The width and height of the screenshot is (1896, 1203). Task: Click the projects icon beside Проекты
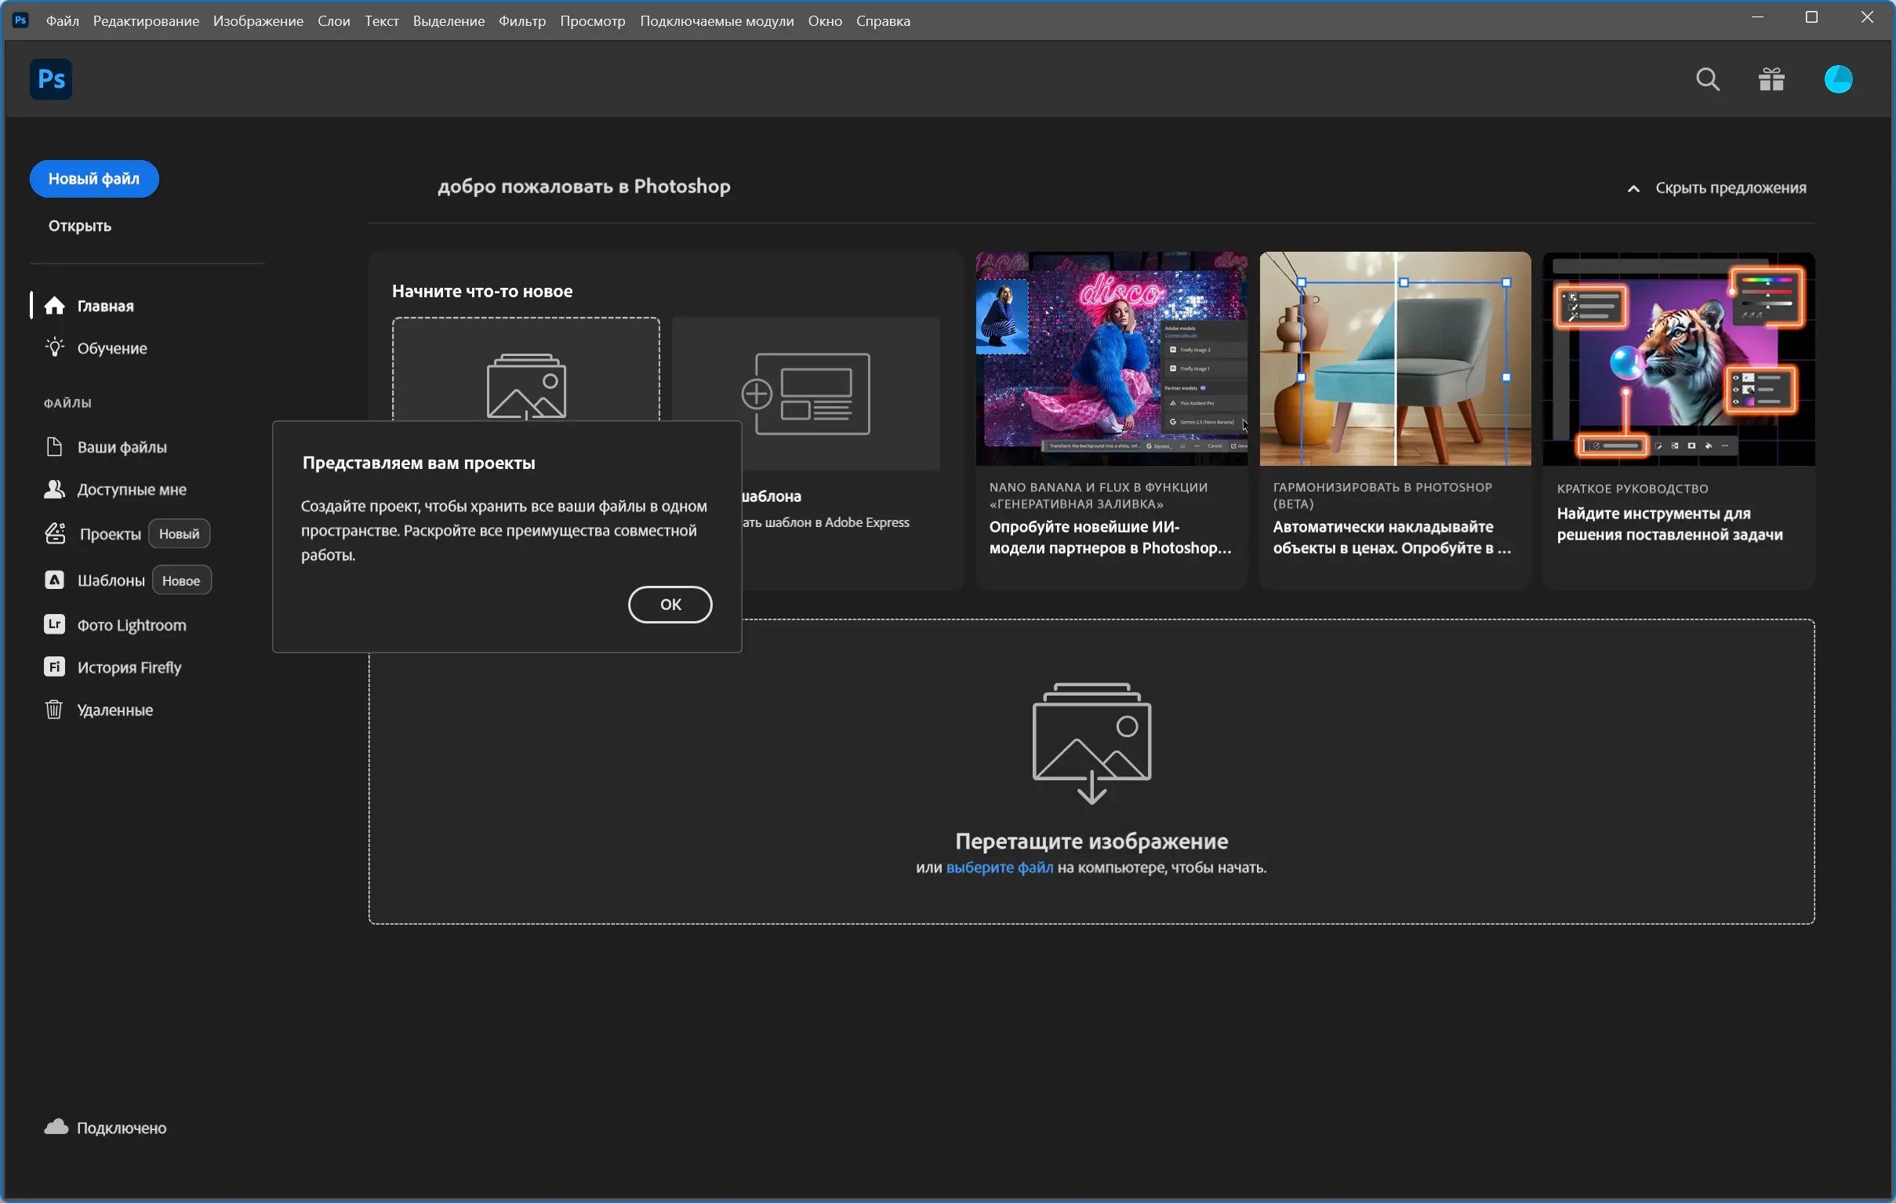[55, 533]
